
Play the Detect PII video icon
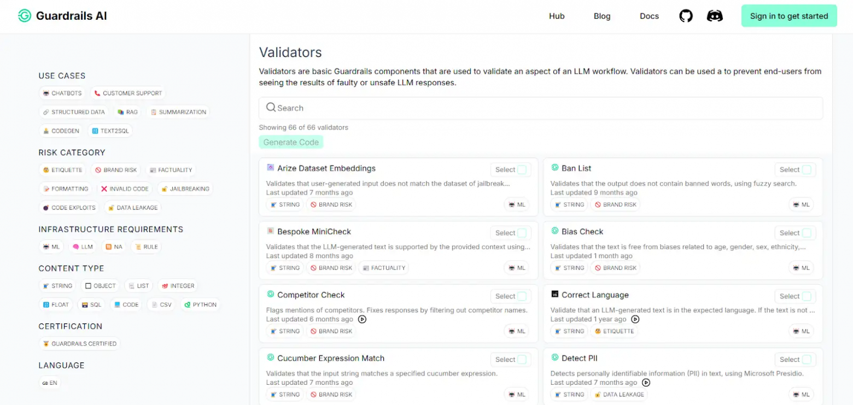[646, 383]
